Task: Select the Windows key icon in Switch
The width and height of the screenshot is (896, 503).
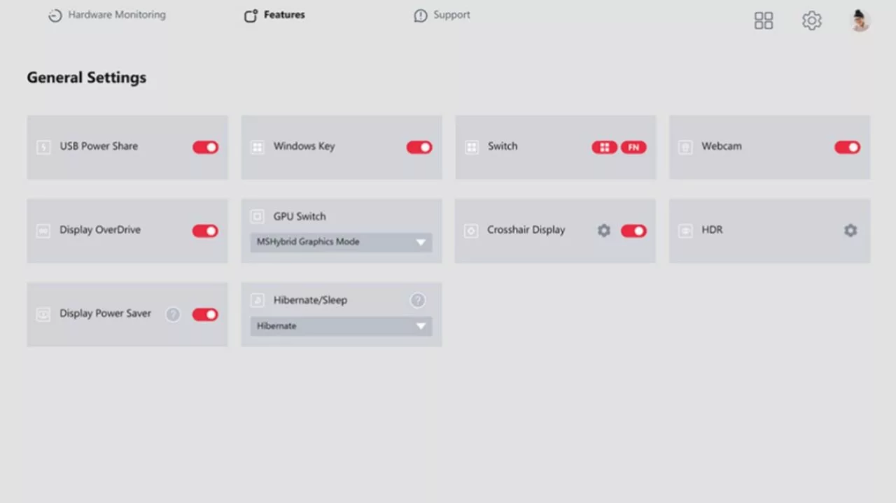Action: 604,148
